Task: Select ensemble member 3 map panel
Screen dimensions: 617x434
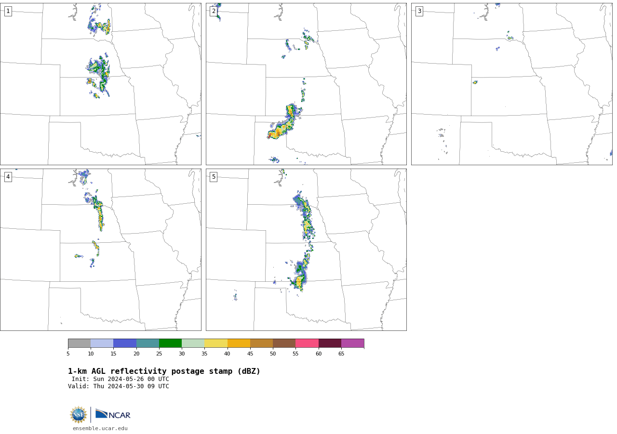Action: pyautogui.click(x=512, y=84)
